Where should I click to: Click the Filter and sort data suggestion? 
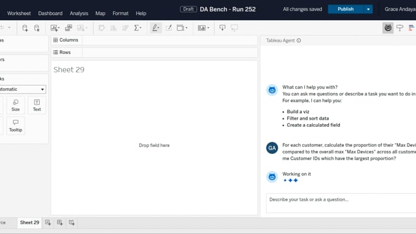click(307, 118)
